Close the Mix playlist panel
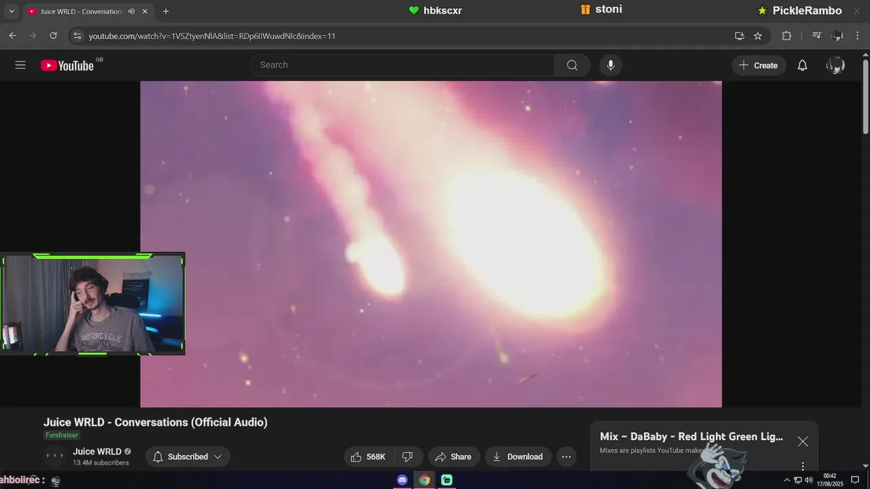 coord(803,441)
